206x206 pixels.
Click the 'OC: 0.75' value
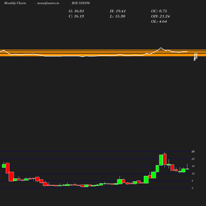pyautogui.click(x=159, y=11)
